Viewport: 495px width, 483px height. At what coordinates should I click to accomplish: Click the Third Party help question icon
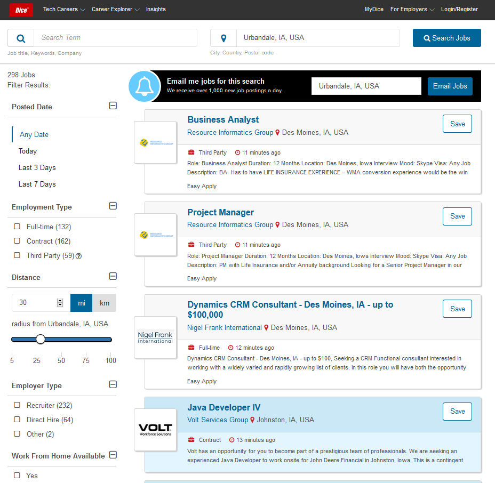coord(78,256)
